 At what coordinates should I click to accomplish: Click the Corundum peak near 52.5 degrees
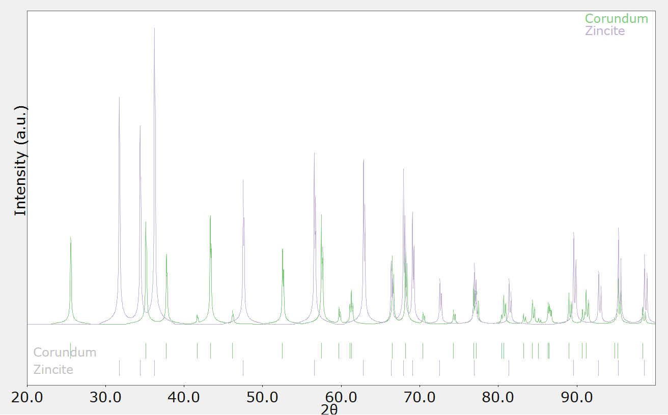282,249
